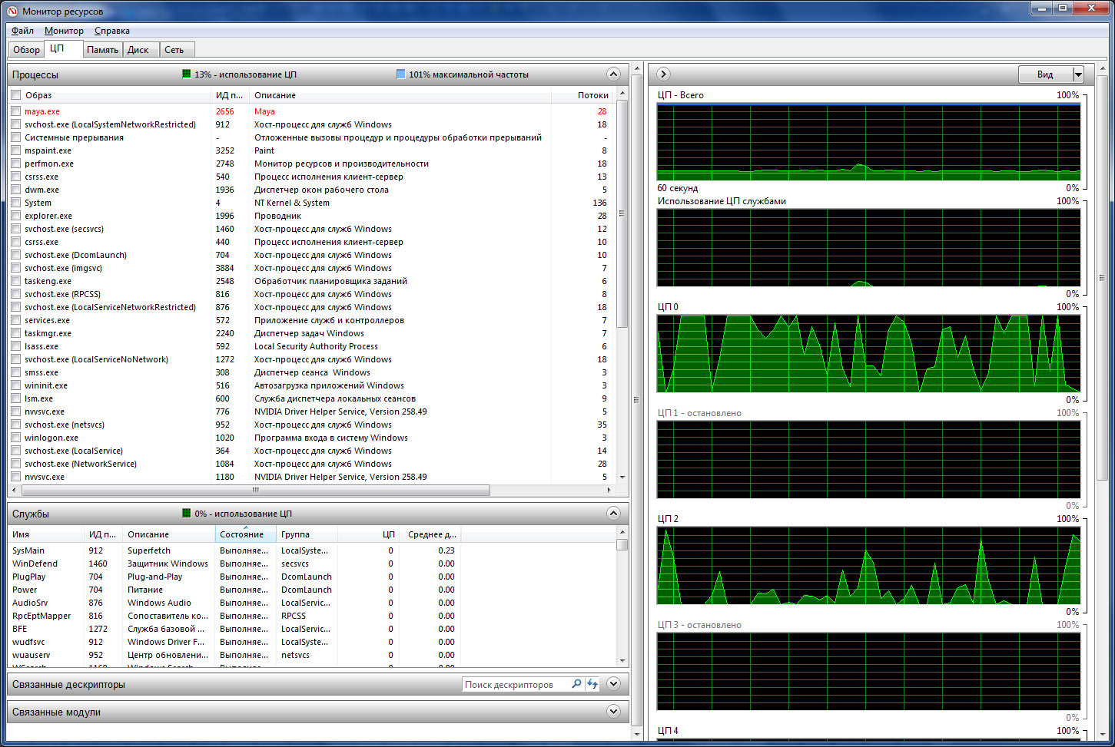Tick the checkbox for maya.exe
Image resolution: width=1115 pixels, height=747 pixels.
coord(16,111)
